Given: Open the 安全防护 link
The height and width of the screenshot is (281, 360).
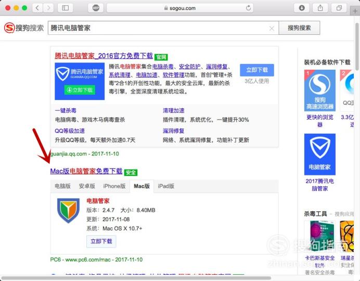Looking at the screenshot, I should (x=190, y=67).
